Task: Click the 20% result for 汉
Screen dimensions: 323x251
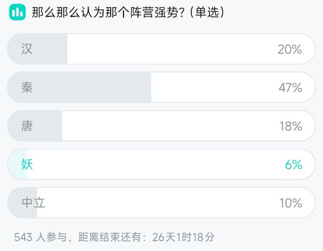Action: [290, 49]
